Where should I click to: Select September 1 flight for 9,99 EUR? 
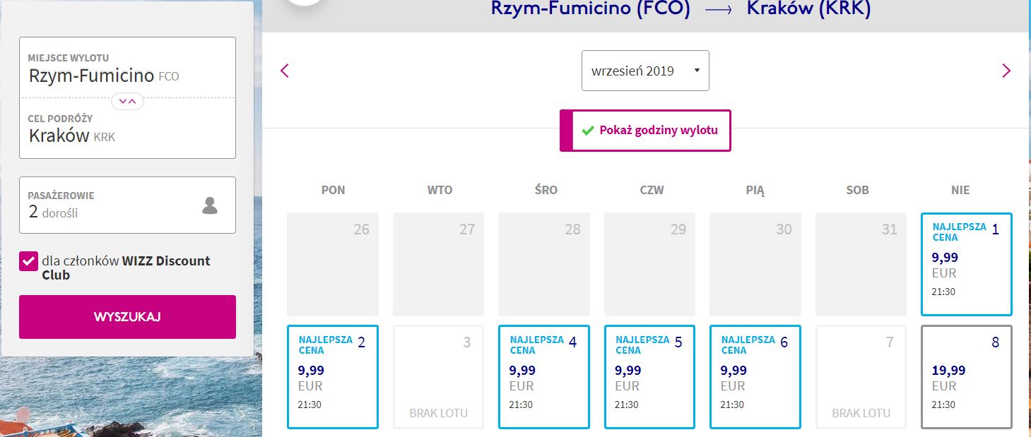[967, 264]
